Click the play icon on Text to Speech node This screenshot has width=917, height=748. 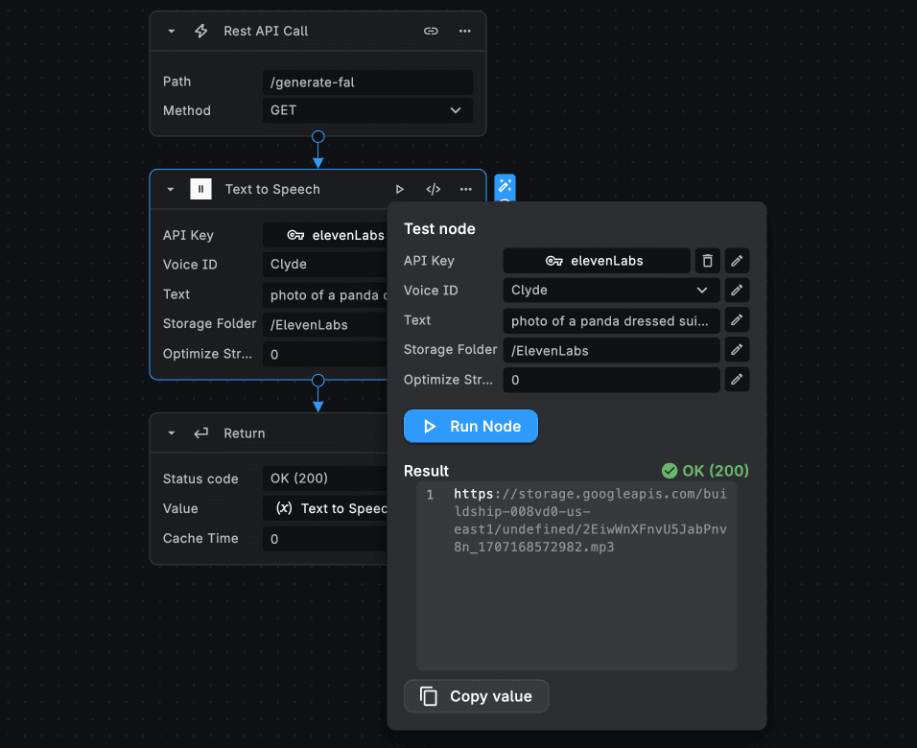pyautogui.click(x=400, y=189)
